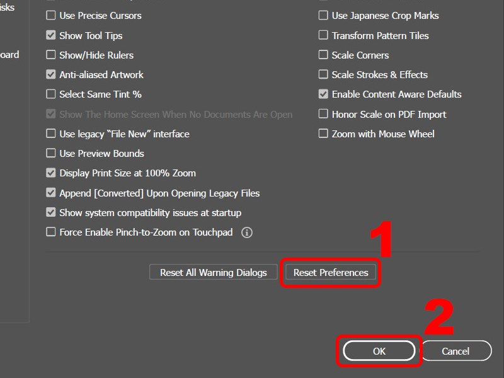The width and height of the screenshot is (504, 378).
Task: Enable Use Japanese Crop Marks
Action: click(323, 15)
